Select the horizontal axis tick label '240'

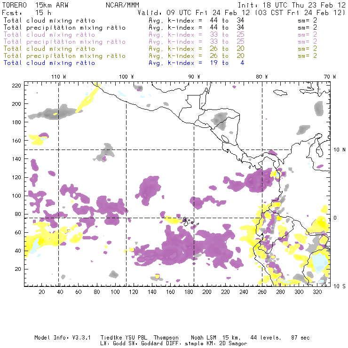point(244,292)
